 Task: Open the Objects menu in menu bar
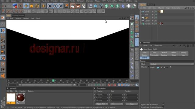(13, 1)
